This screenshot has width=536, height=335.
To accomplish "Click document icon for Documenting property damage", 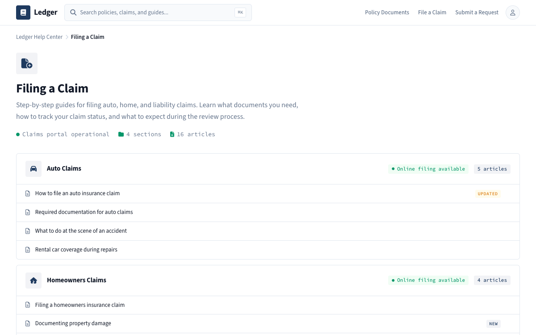I will pos(28,323).
